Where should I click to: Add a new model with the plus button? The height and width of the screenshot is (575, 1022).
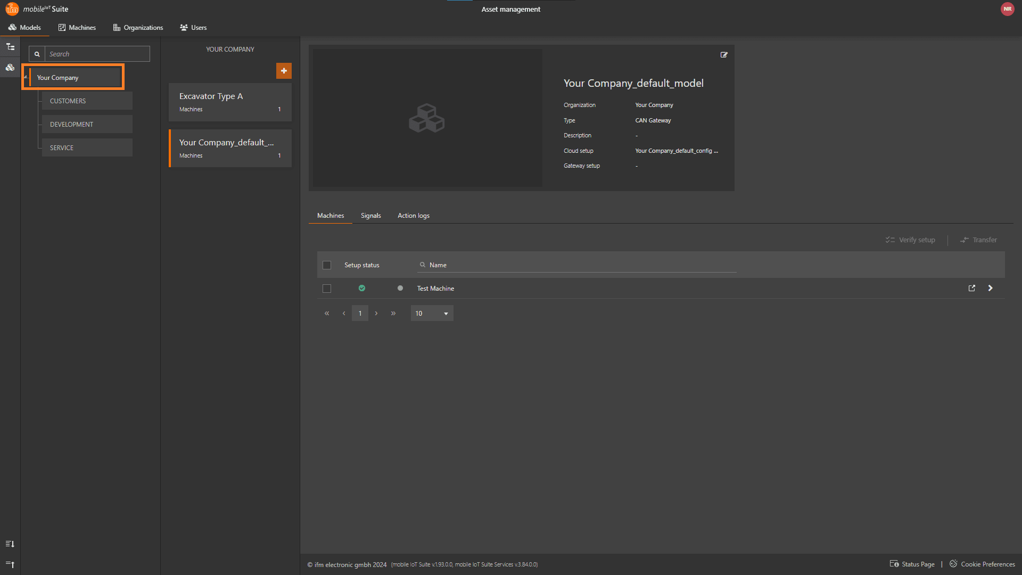click(x=284, y=71)
